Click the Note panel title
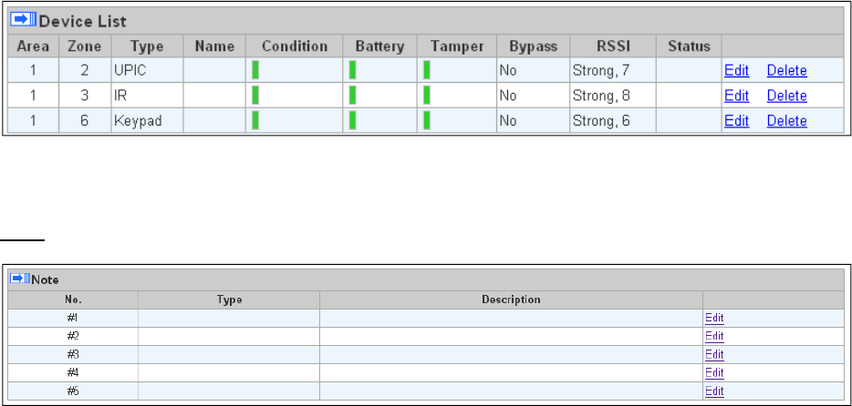The height and width of the screenshot is (406, 852). point(45,280)
